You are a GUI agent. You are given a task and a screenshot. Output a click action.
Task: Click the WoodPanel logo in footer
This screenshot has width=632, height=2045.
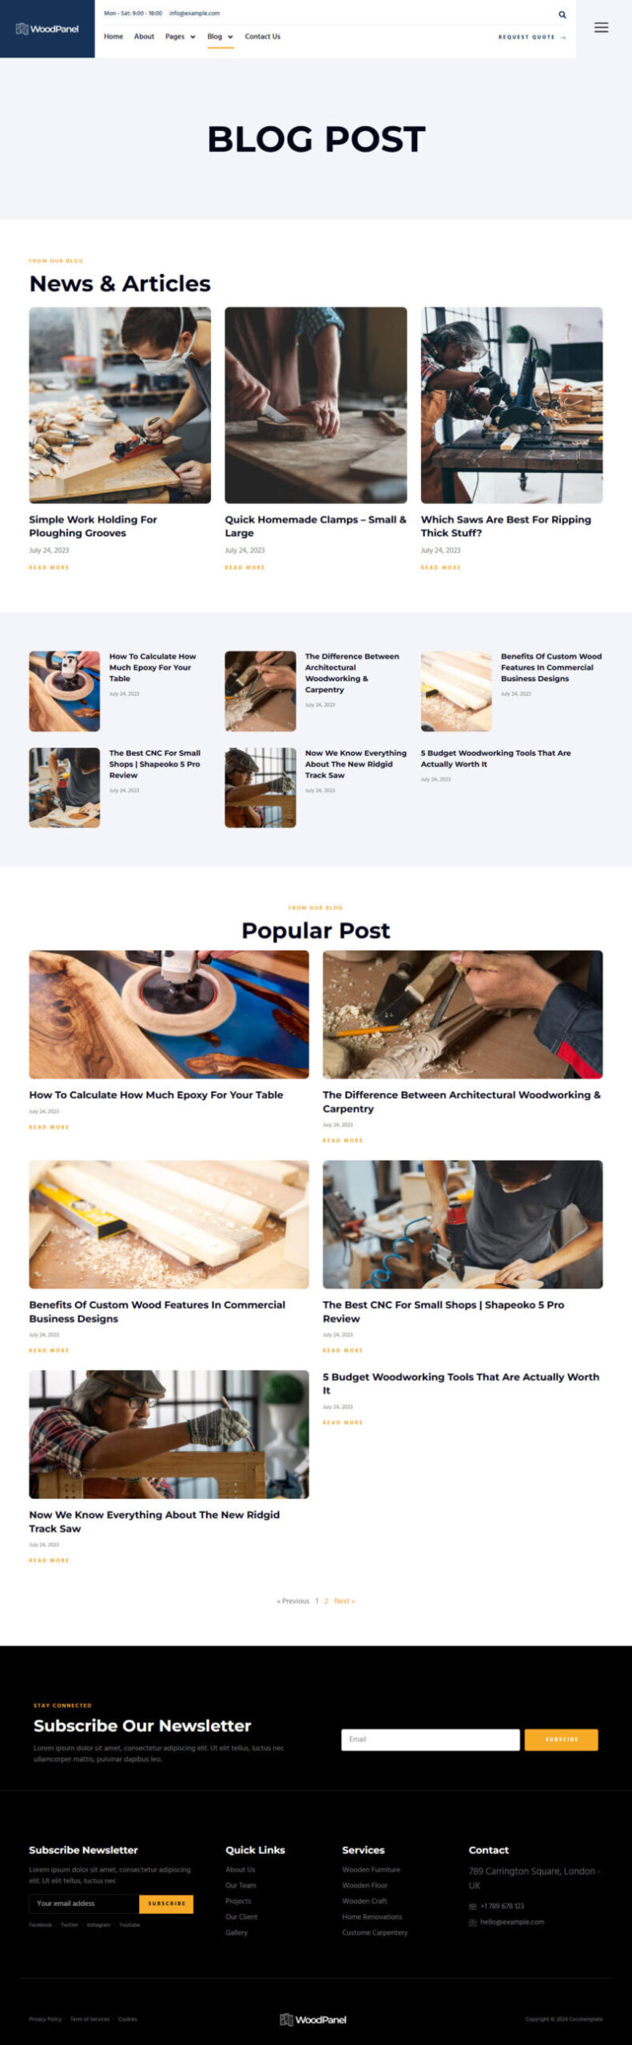(313, 2019)
